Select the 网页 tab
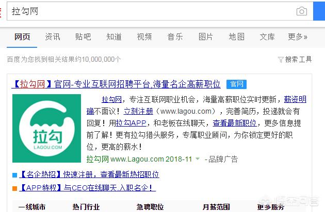 click(22, 37)
